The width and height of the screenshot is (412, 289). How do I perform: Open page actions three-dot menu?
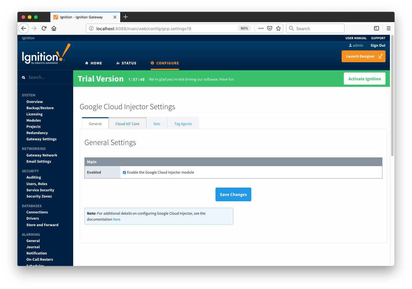(261, 28)
